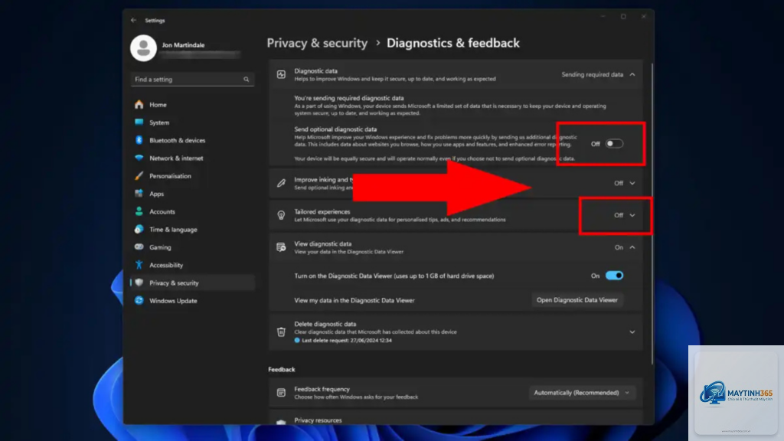
Task: Click the Personalisation paintbrush icon
Action: tap(139, 176)
